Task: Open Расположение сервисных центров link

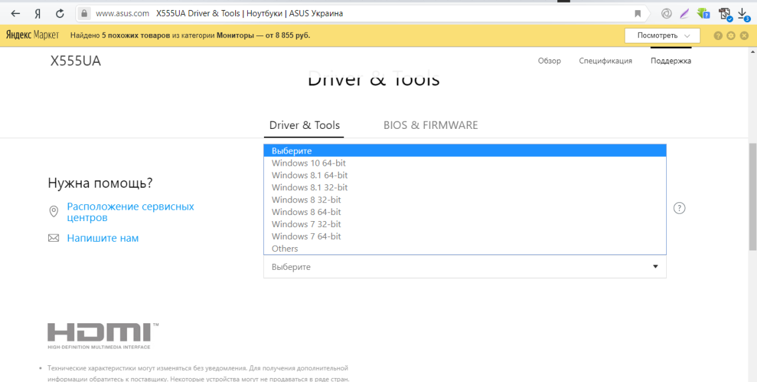Action: pos(130,212)
